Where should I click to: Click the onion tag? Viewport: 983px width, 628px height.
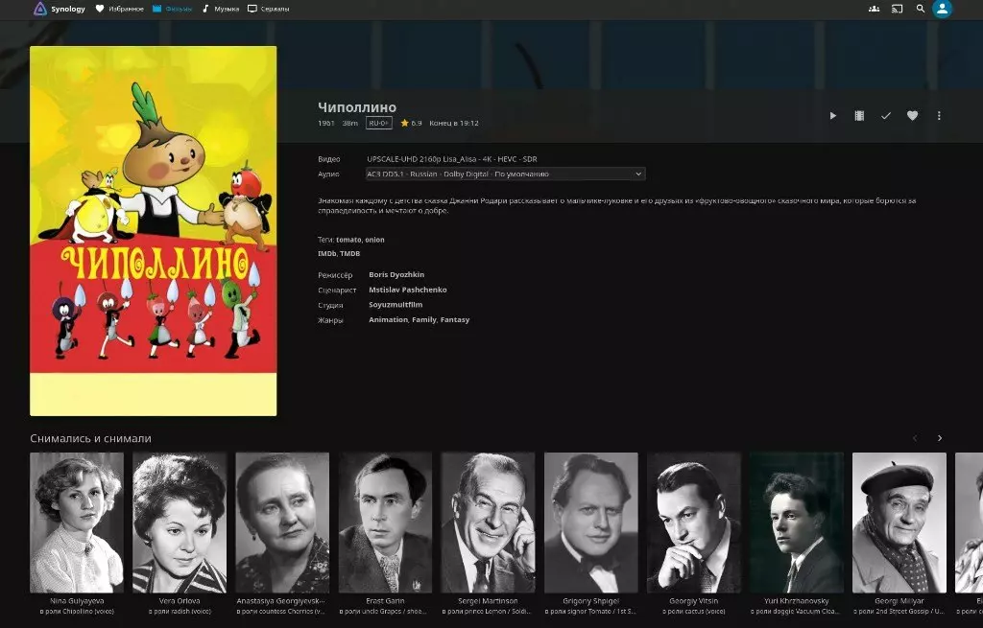point(375,240)
